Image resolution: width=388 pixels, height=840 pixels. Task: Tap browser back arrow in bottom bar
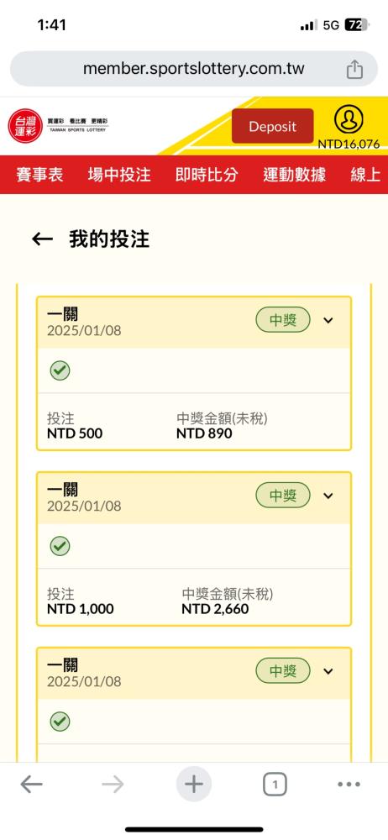(x=31, y=785)
